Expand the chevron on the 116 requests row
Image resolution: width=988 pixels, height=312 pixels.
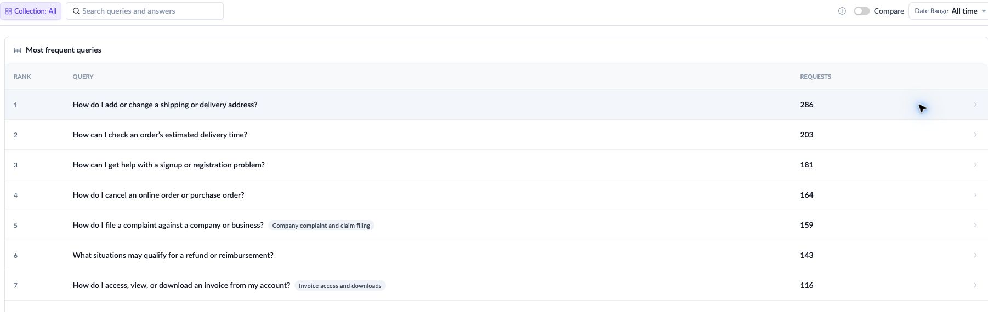975,285
